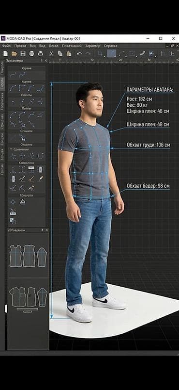Click the ПАРАМЕТРЫ АВАТАРА heading
The height and width of the screenshot is (390, 179).
[150, 90]
